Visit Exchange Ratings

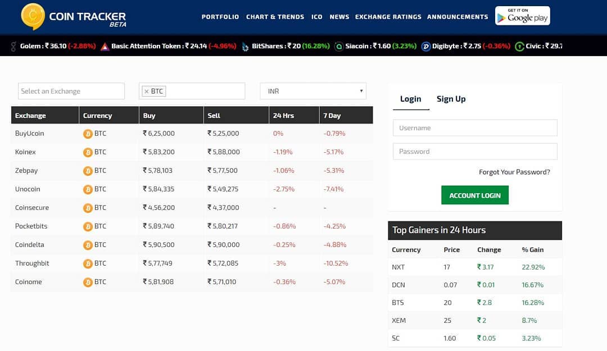388,17
